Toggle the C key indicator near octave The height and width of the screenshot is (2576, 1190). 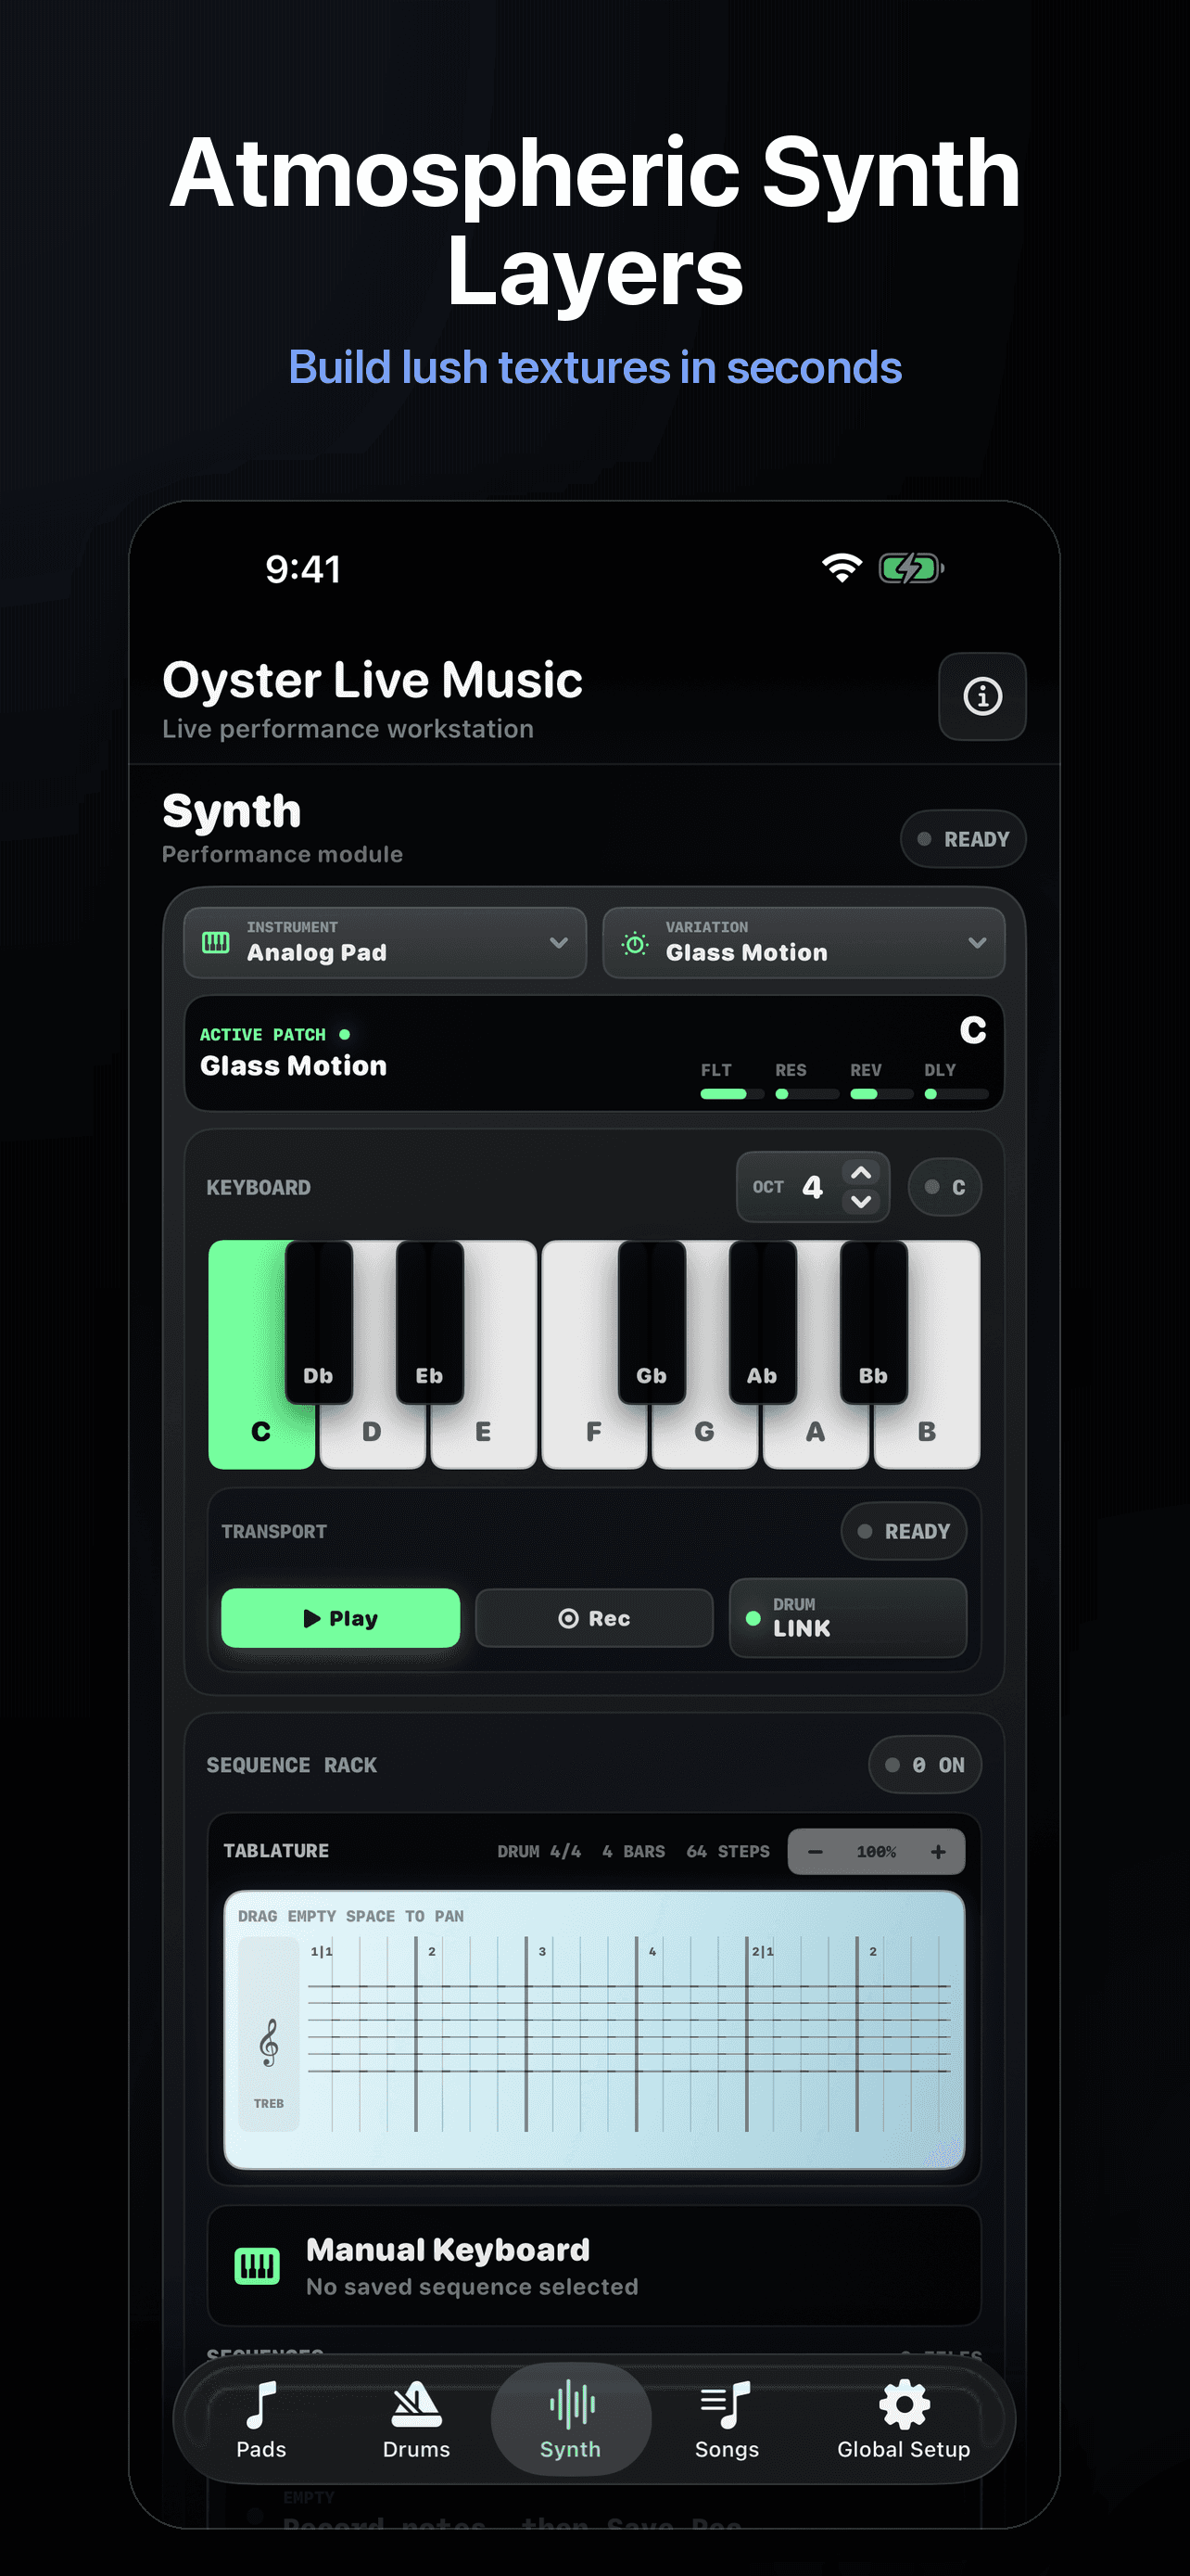[944, 1187]
